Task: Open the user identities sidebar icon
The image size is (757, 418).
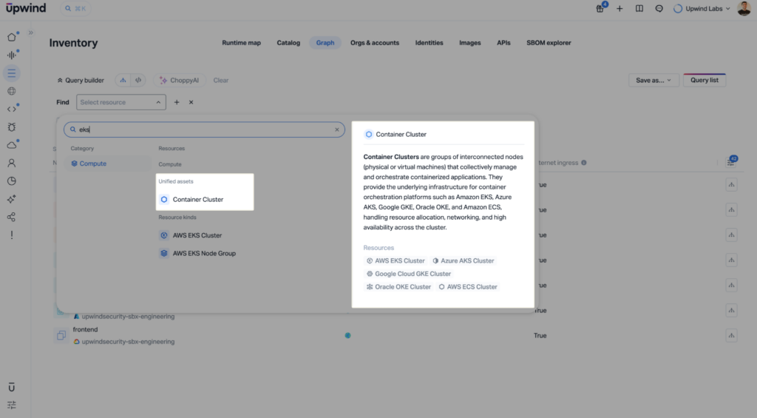Action: click(12, 163)
